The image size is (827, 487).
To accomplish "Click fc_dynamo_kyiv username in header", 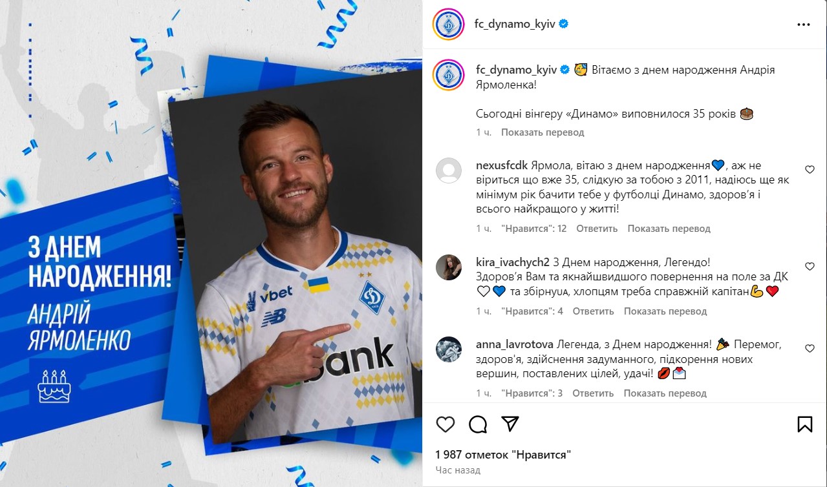I will point(515,25).
